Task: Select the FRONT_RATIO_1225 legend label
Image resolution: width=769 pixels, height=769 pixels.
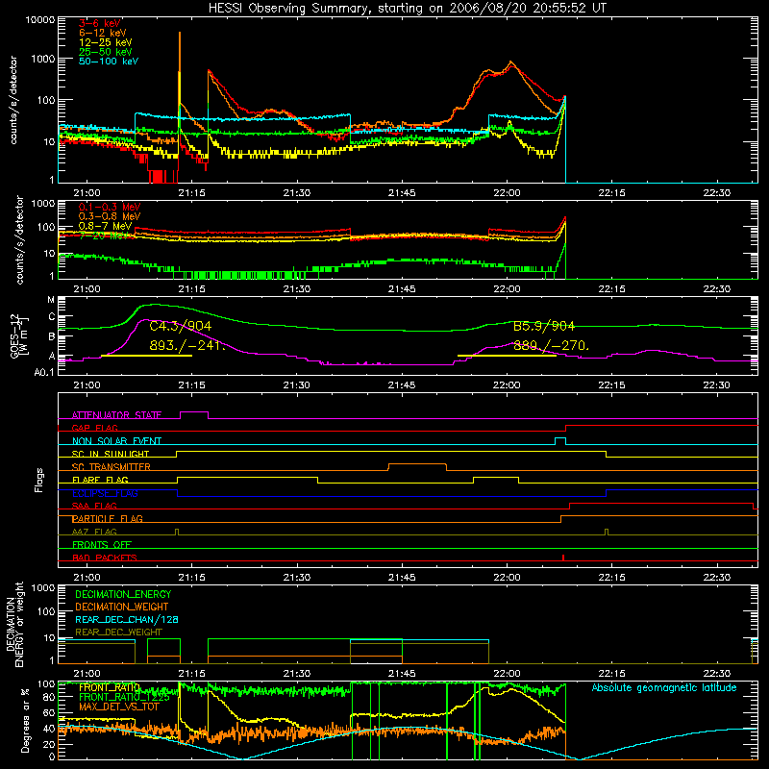Action: pyautogui.click(x=124, y=697)
